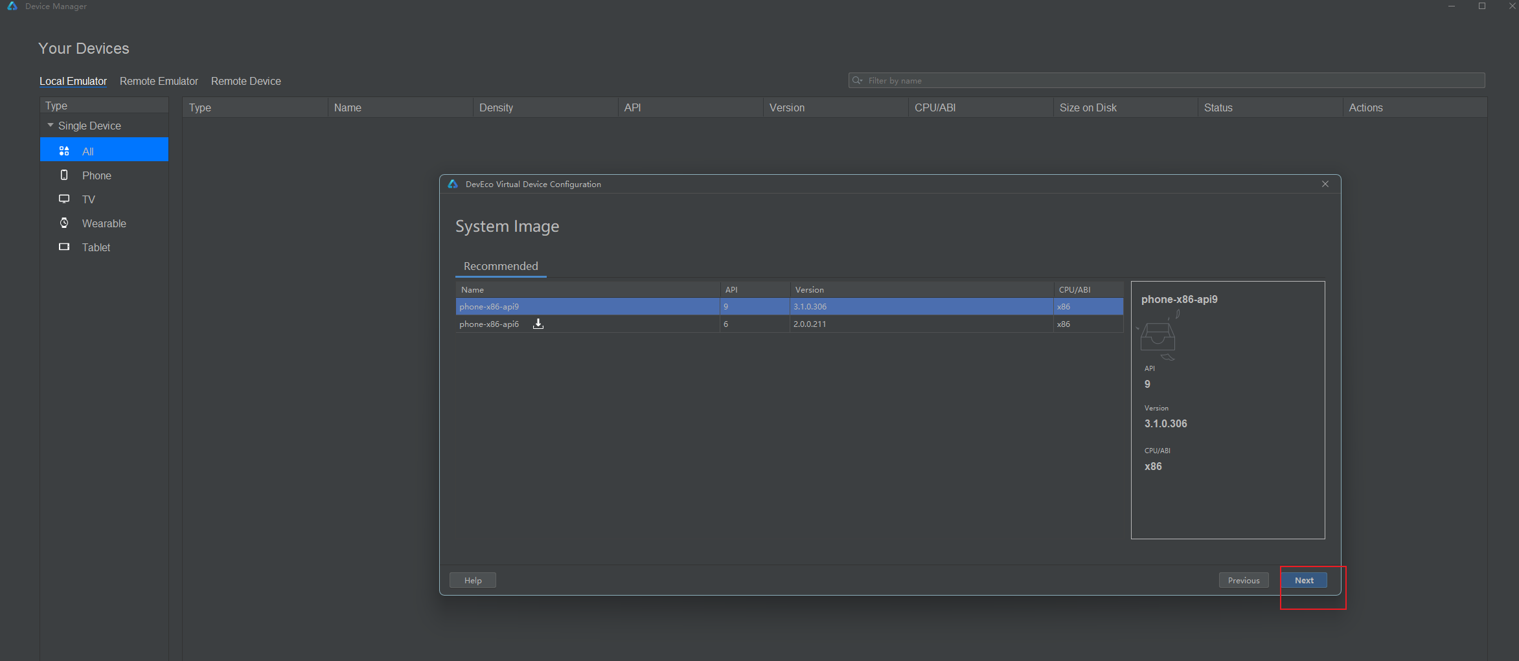Click the Version column header in image table
This screenshot has width=1519, height=661.
pyautogui.click(x=922, y=289)
